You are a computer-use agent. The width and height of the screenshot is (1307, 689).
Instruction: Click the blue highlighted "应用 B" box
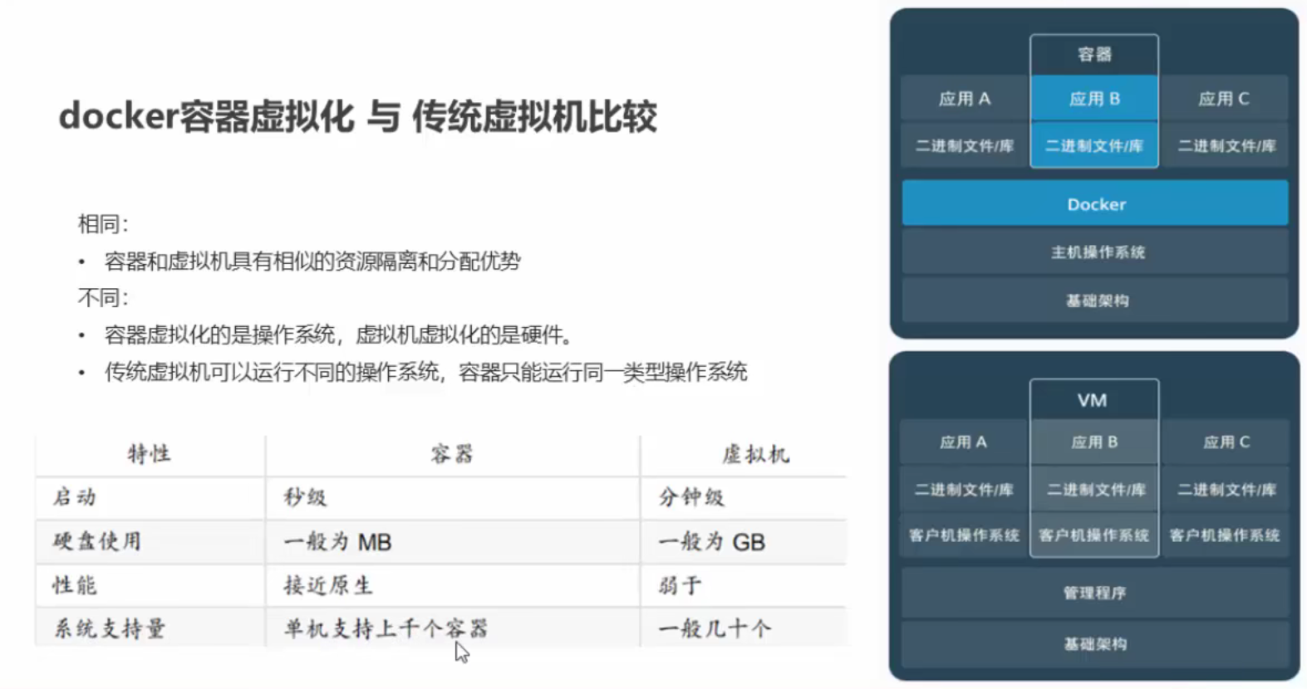coord(1094,99)
